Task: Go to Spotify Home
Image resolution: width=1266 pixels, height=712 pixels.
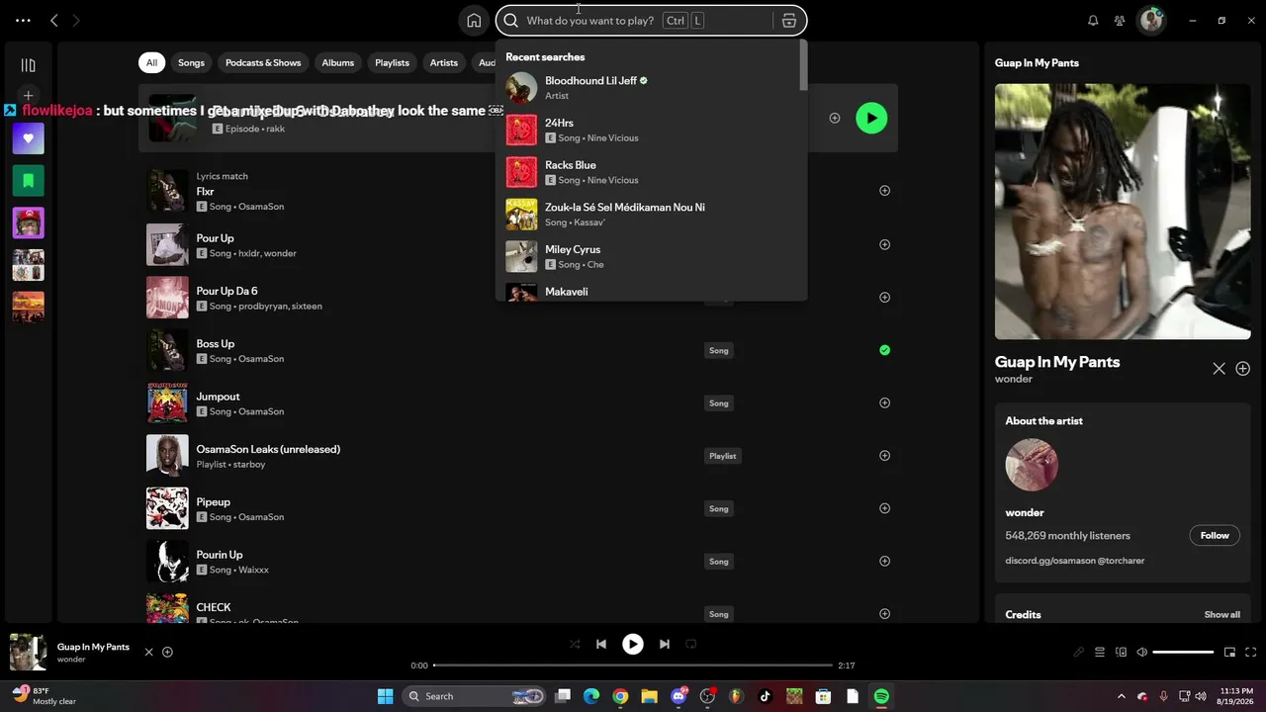Action: click(474, 21)
